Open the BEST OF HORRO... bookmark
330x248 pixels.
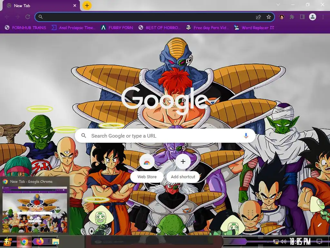(160, 28)
